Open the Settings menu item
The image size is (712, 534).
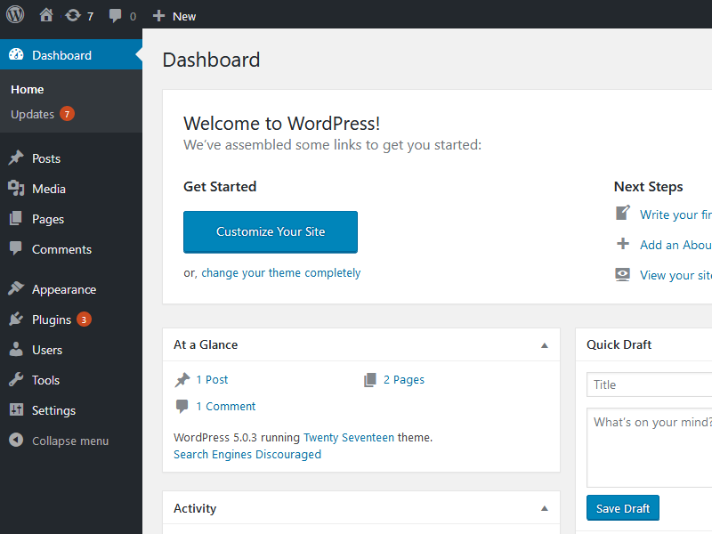click(53, 410)
